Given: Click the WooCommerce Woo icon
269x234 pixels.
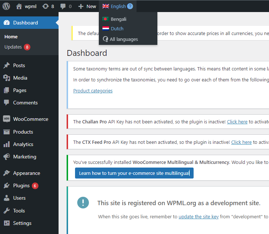Looking at the screenshot, I should point(7,119).
